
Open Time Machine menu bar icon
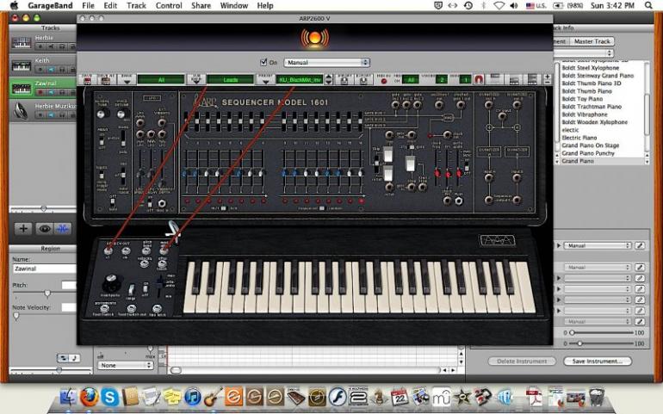[x=468, y=5]
